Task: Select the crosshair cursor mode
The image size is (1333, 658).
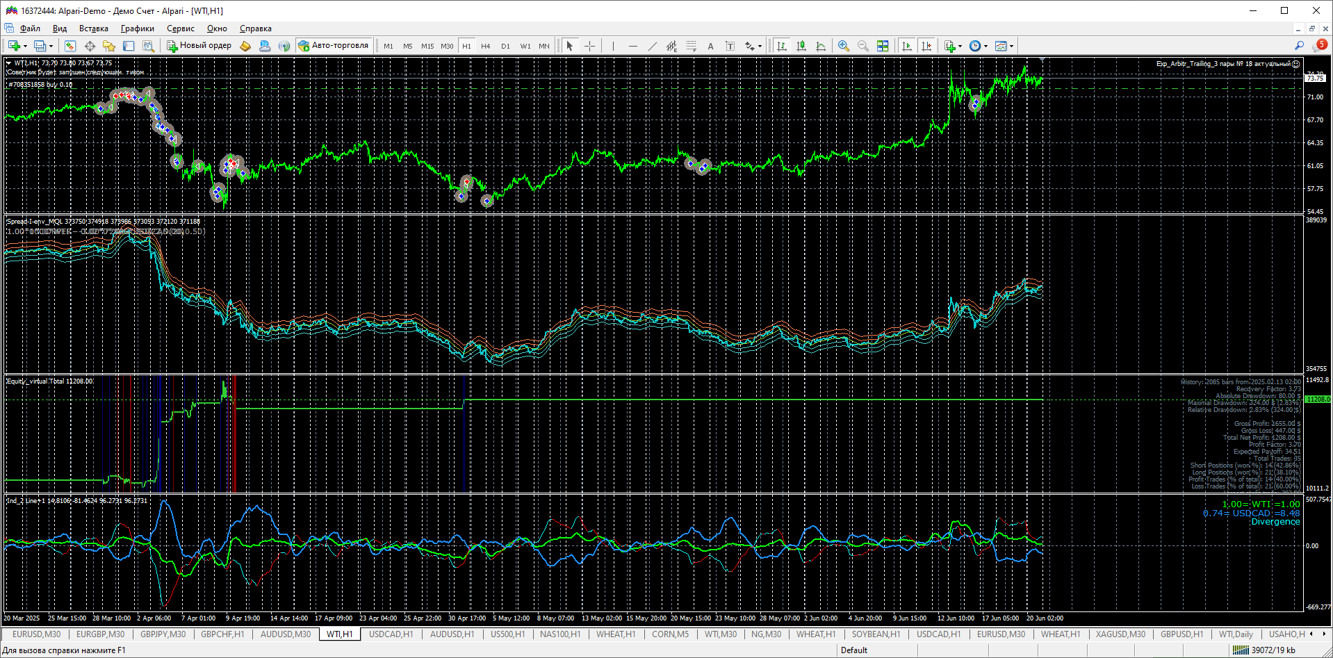Action: click(x=589, y=46)
